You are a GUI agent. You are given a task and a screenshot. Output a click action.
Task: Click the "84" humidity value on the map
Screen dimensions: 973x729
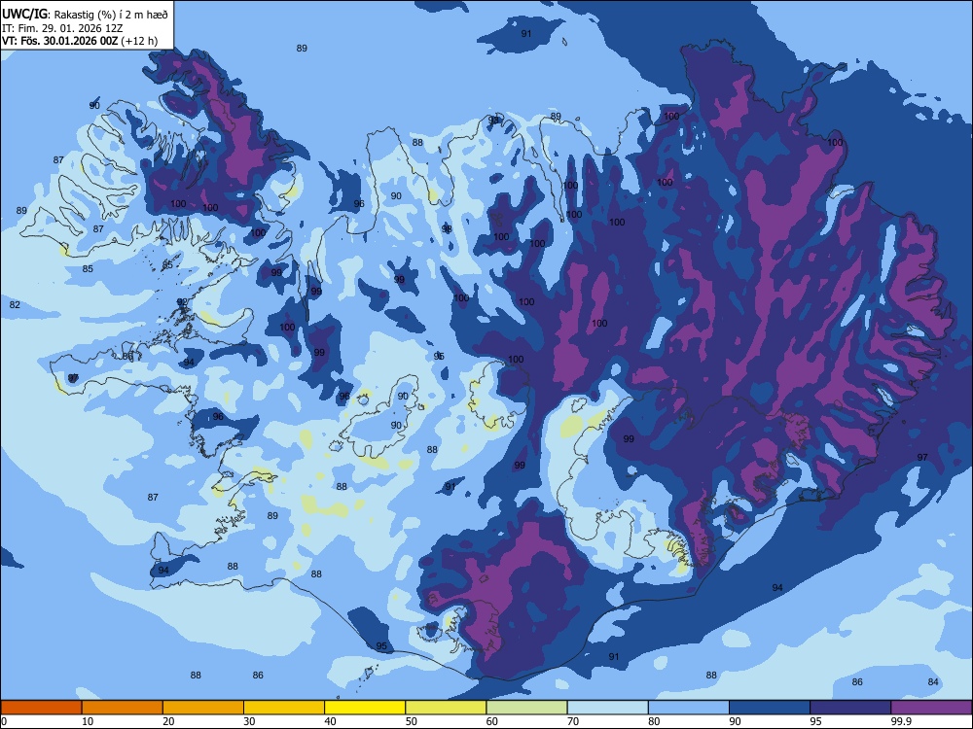coord(933,682)
